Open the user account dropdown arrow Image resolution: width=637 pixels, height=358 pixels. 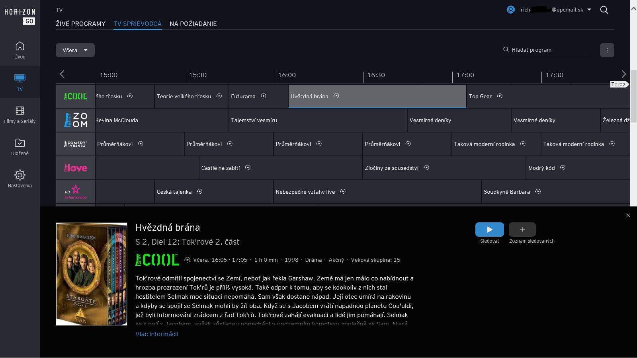tap(589, 10)
